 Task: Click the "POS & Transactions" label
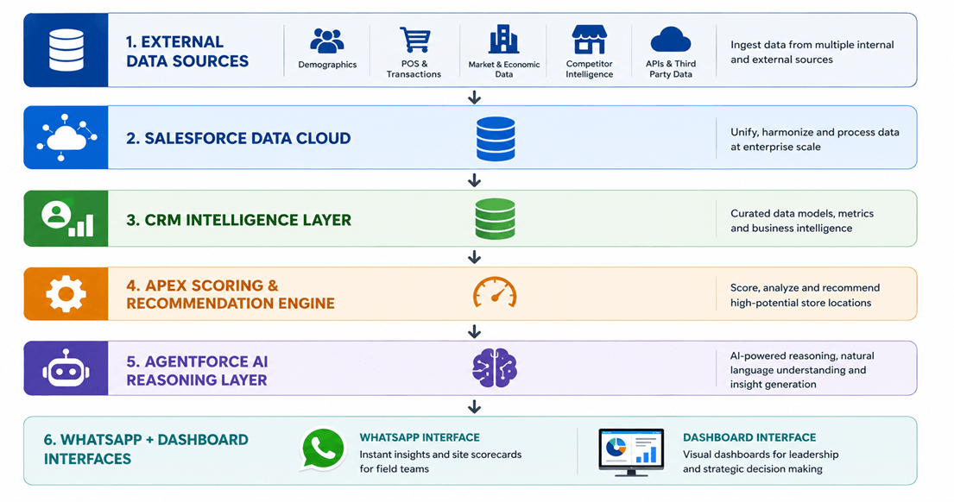click(414, 69)
